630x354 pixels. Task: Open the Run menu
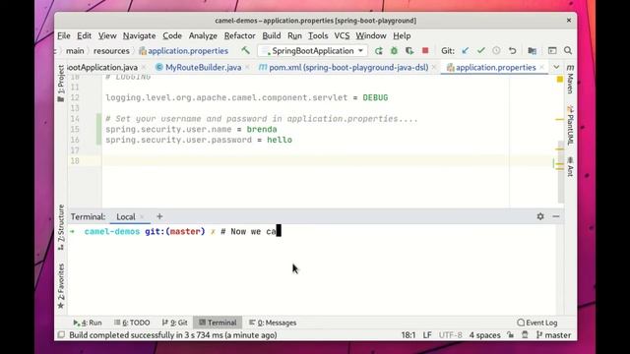pyautogui.click(x=294, y=35)
